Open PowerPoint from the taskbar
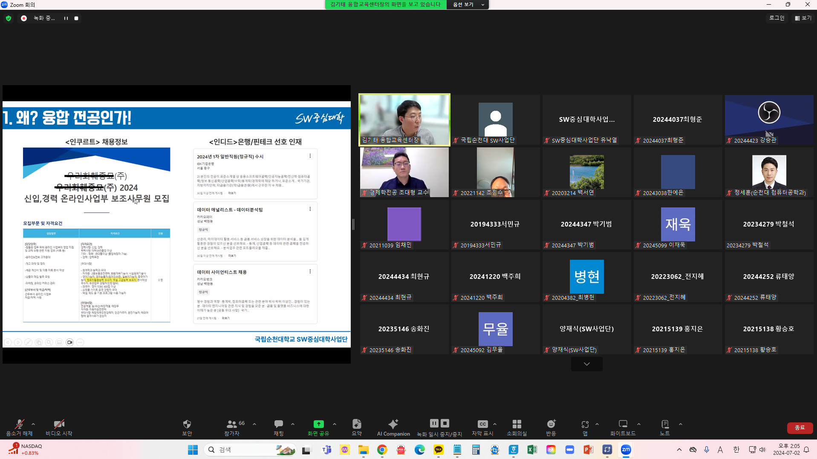 pos(588,450)
